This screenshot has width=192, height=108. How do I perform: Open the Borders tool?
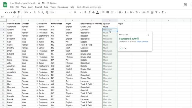coord(108,12)
